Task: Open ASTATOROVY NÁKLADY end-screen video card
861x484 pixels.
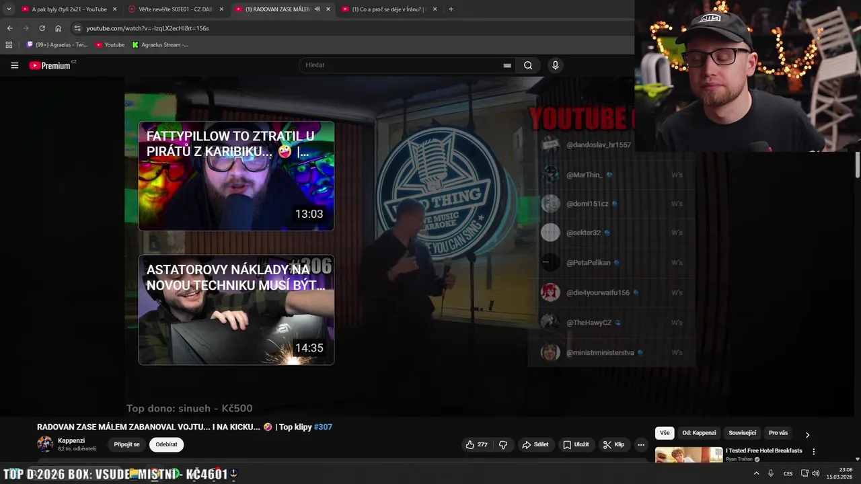Action: click(x=236, y=310)
